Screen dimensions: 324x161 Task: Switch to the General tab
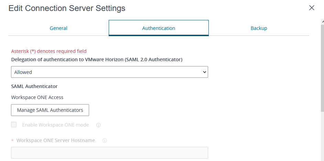(58, 28)
